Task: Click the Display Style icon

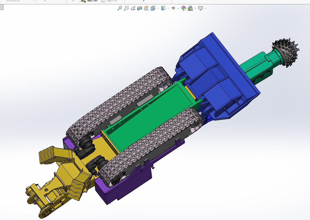Action: [x=163, y=8]
